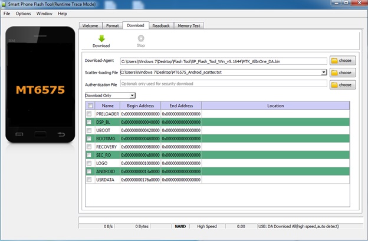Check the SEC_RO row checkbox

click(x=89, y=155)
